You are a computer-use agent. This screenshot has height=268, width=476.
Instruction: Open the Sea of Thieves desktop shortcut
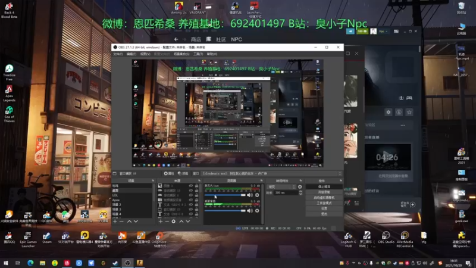point(9,114)
